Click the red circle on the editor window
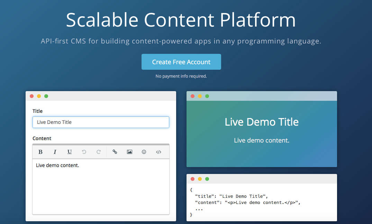The image size is (372, 224). pyautogui.click(x=31, y=96)
